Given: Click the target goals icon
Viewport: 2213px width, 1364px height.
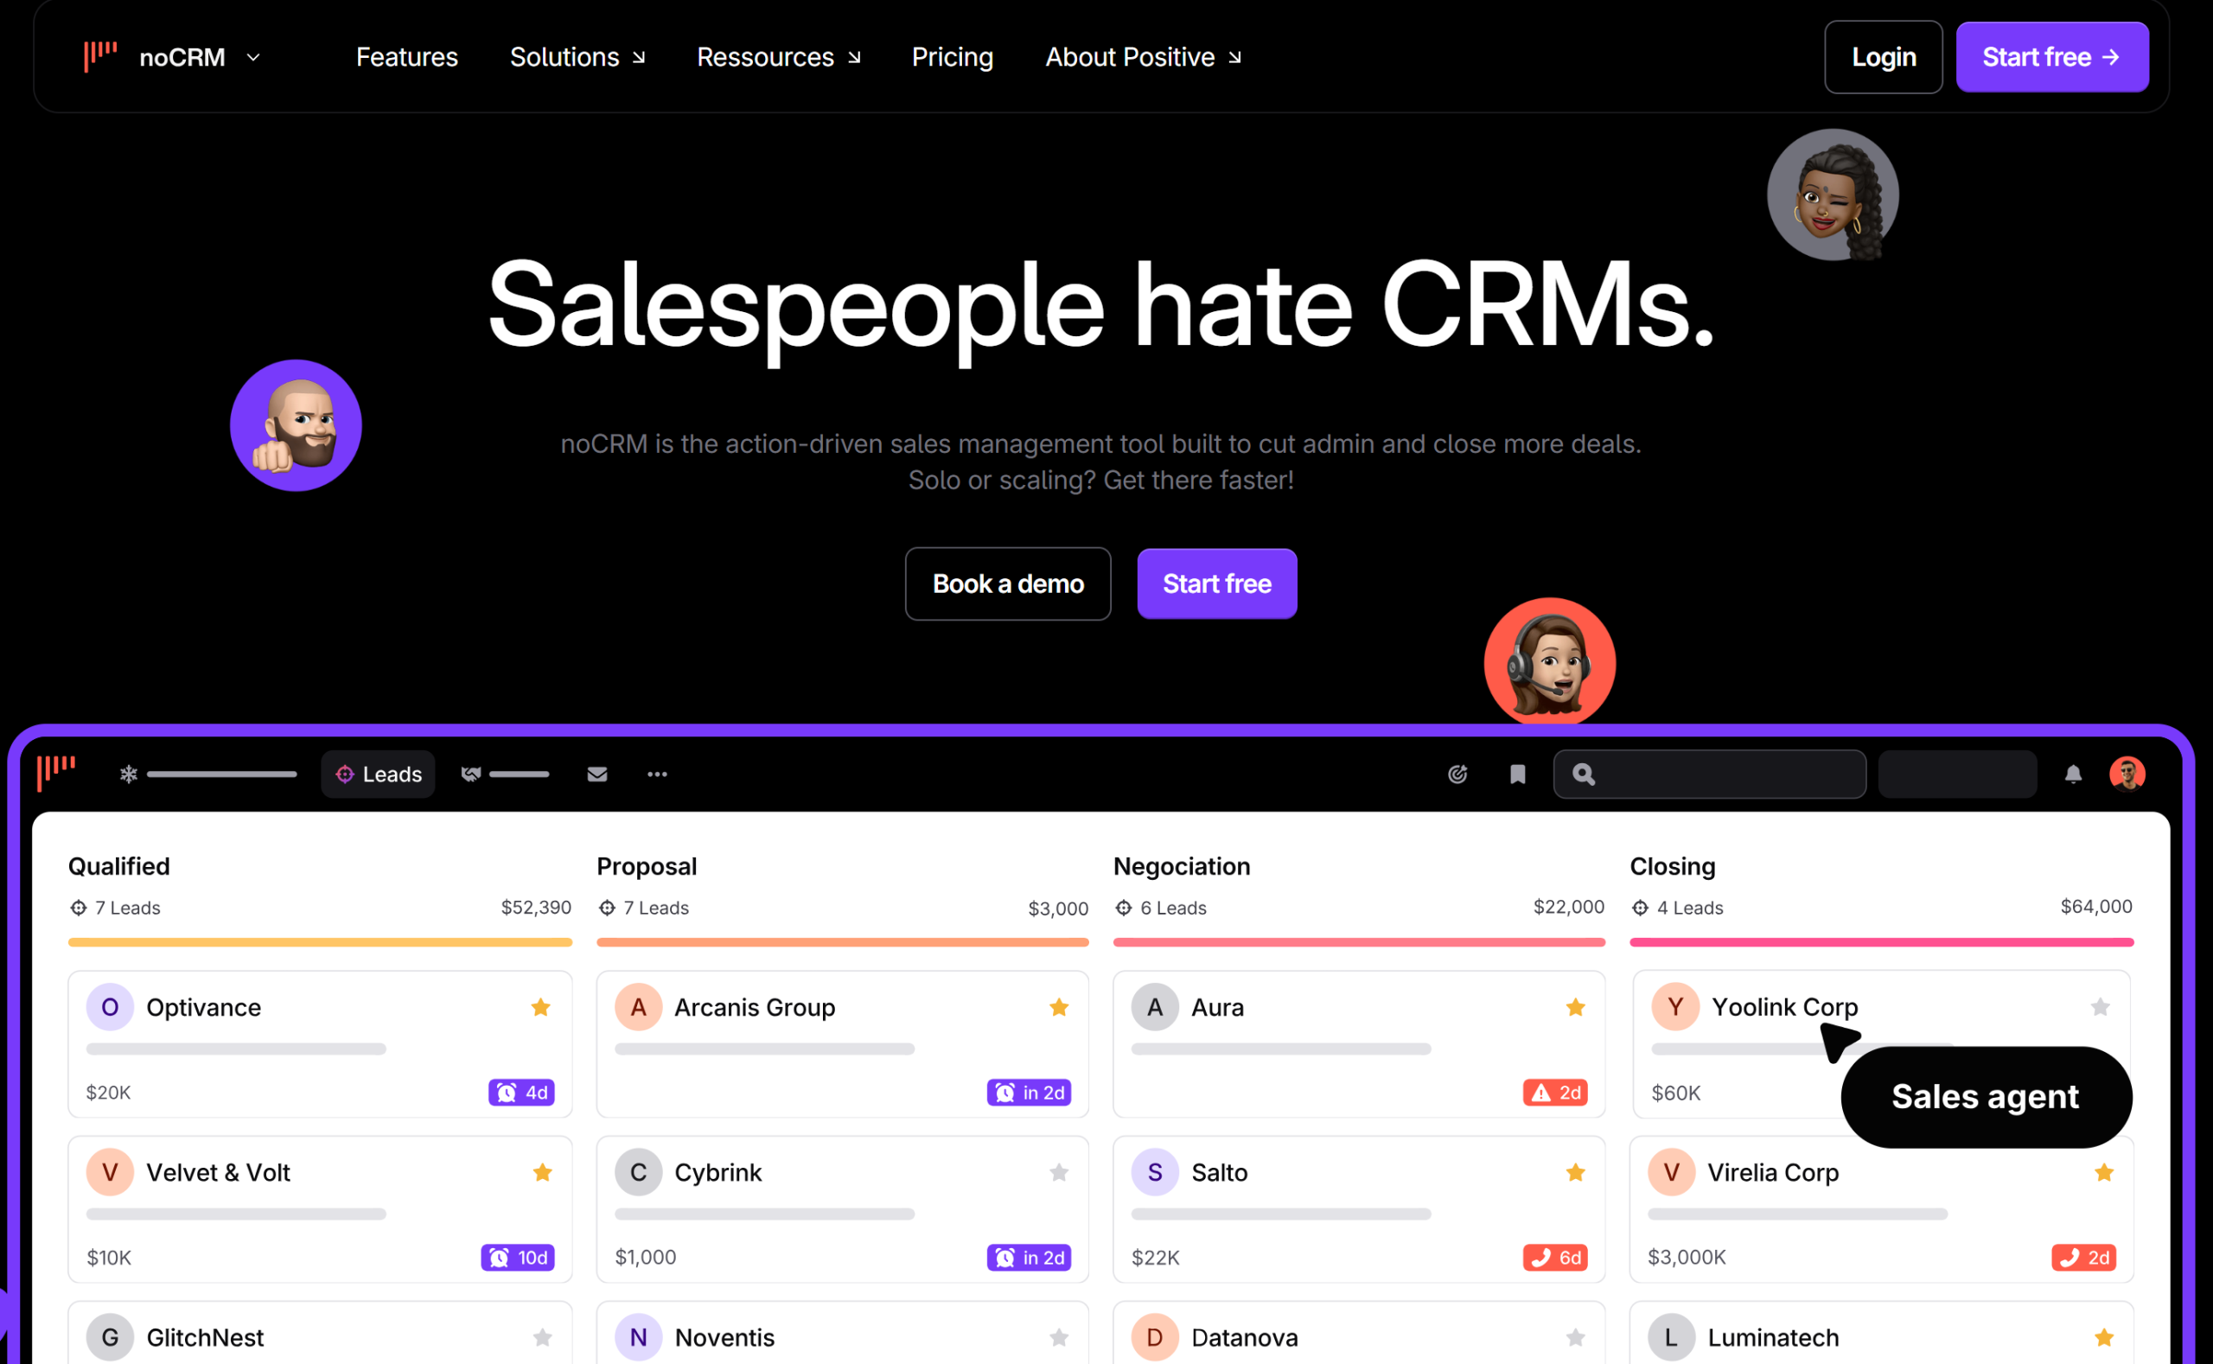Looking at the screenshot, I should click(x=1457, y=774).
